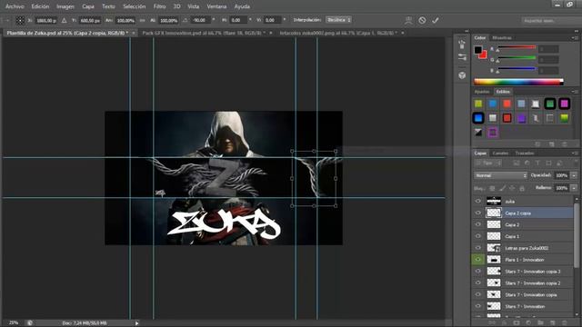582x327 pixels.
Task: Open the 3D panel cube icon
Action: click(462, 75)
